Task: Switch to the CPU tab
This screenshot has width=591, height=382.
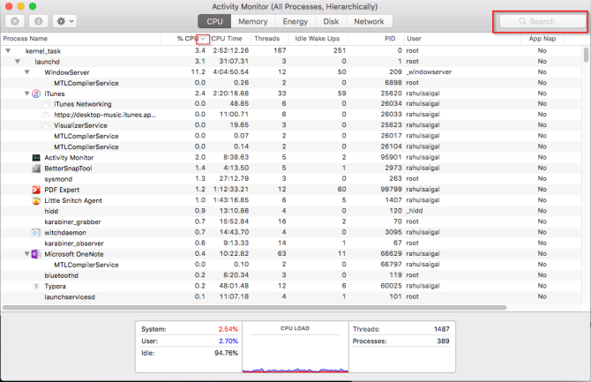Action: [x=214, y=21]
